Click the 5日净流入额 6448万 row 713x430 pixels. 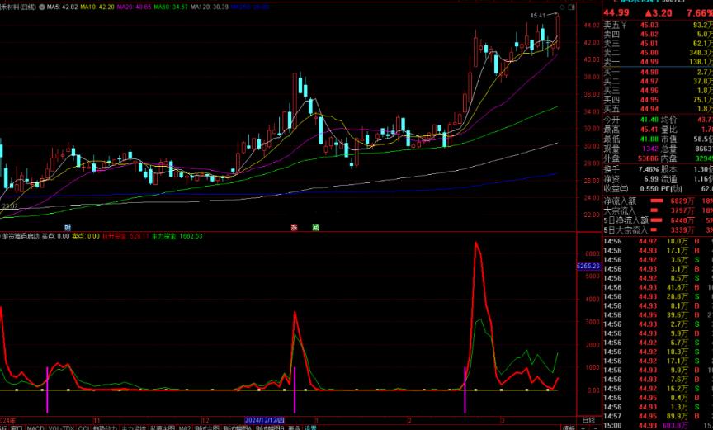click(x=658, y=220)
